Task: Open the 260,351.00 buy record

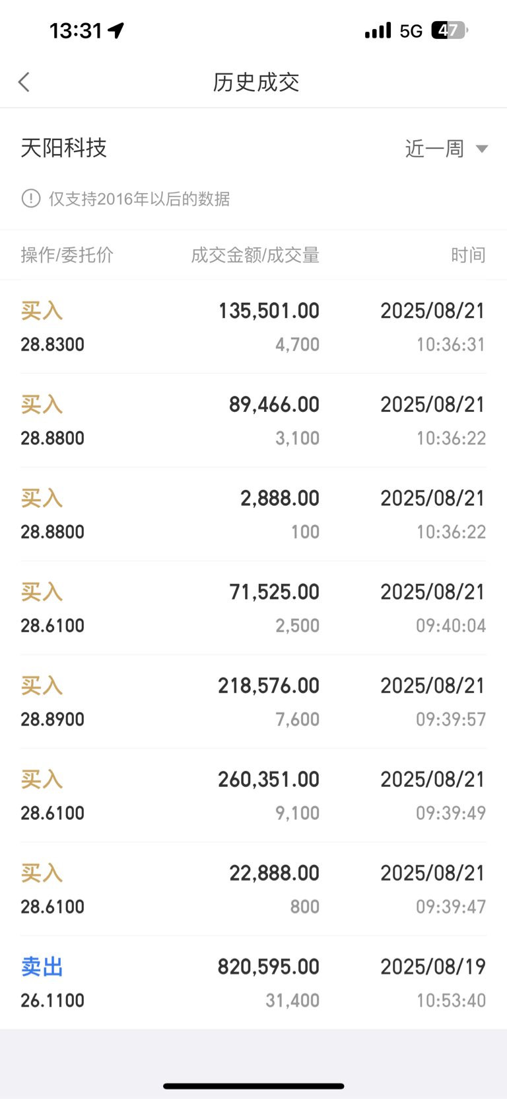Action: (x=253, y=796)
